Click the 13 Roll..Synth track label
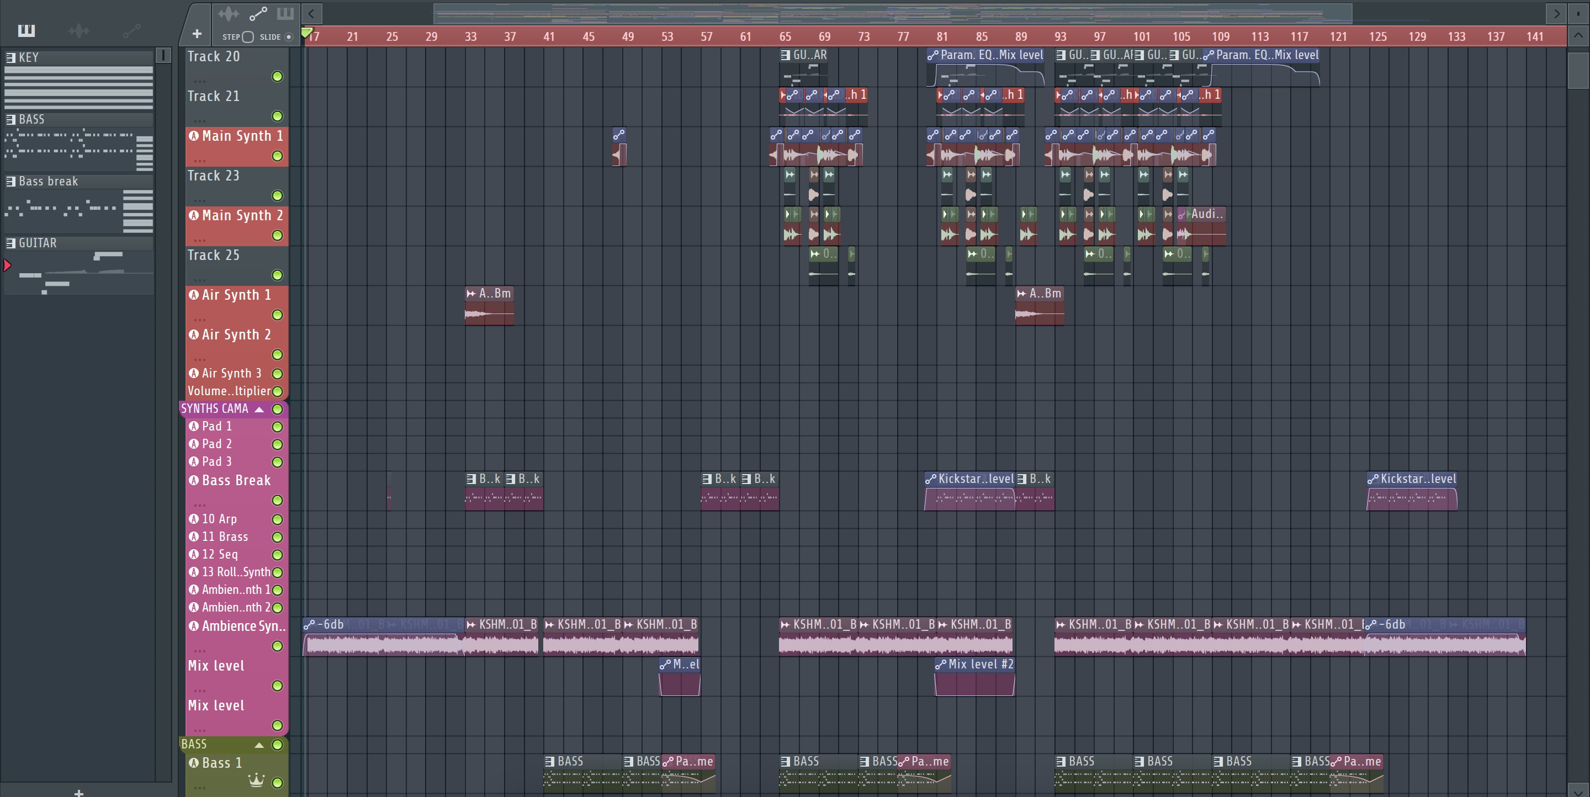This screenshot has height=797, width=1590. tap(236, 572)
